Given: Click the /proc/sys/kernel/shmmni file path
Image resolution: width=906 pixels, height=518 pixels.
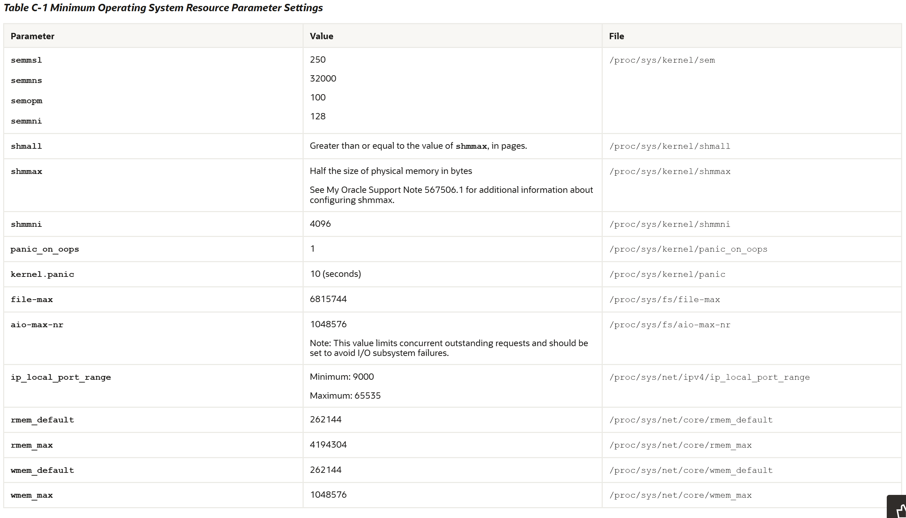Looking at the screenshot, I should click(670, 224).
